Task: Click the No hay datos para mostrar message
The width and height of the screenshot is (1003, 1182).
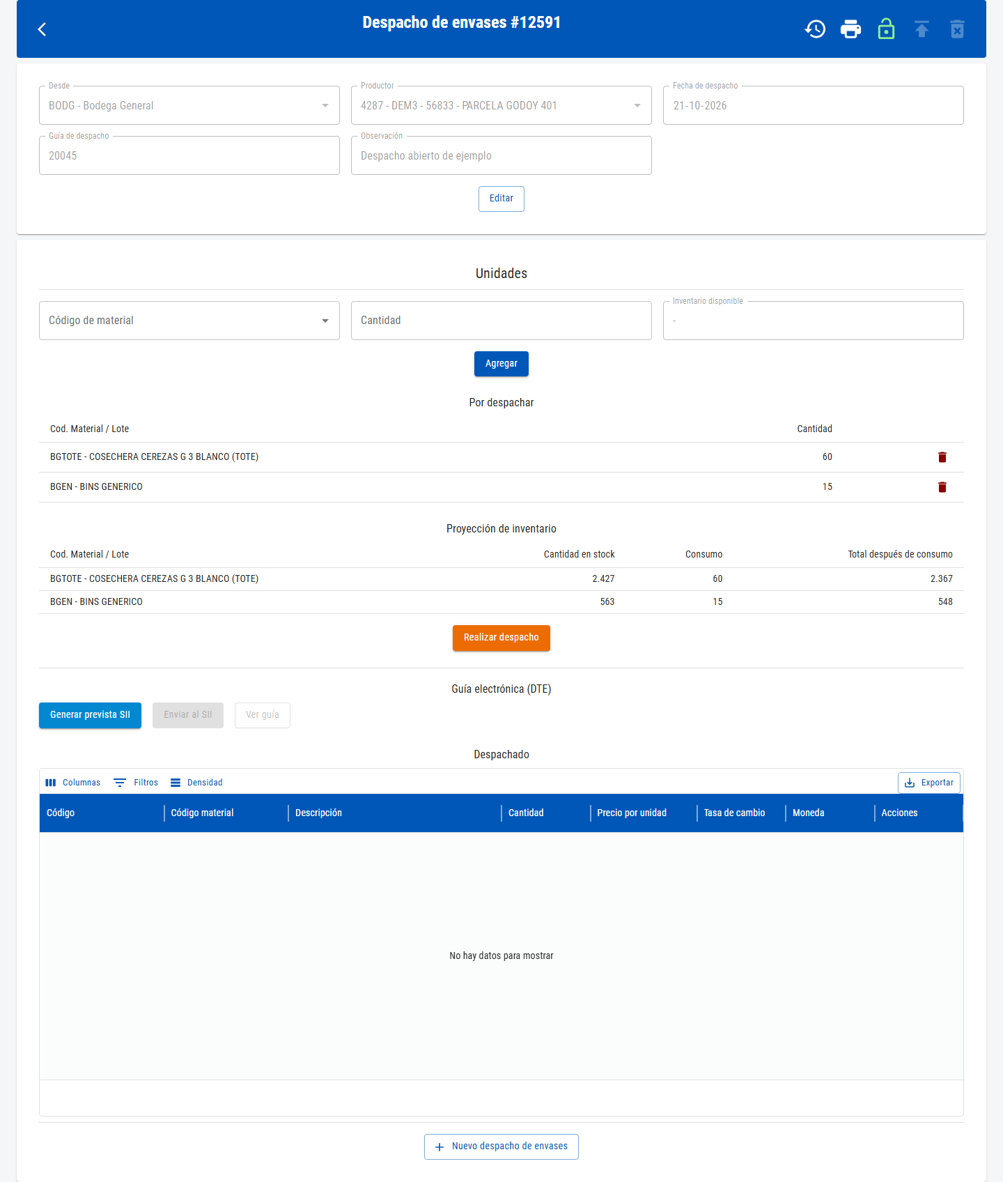Action: click(x=501, y=956)
